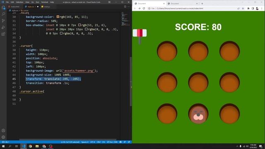
Task: Click the line 49 empty line in the editor
Action: pyautogui.click(x=70, y=96)
